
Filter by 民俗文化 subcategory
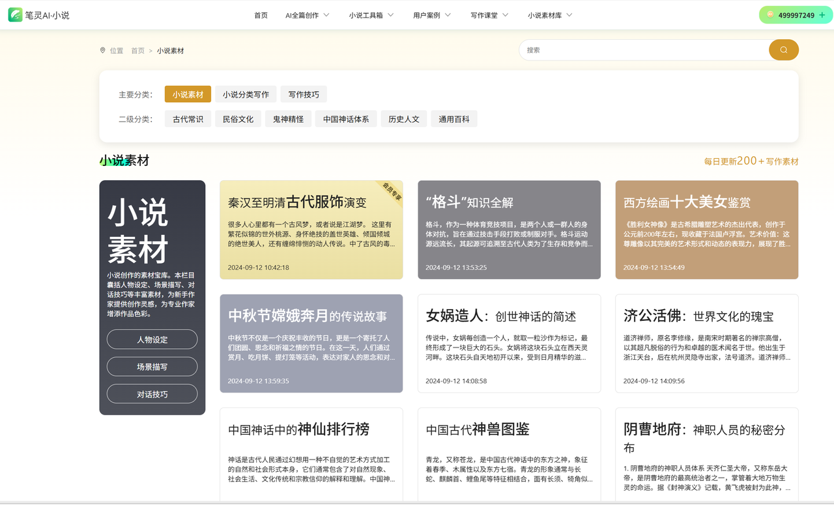238,119
